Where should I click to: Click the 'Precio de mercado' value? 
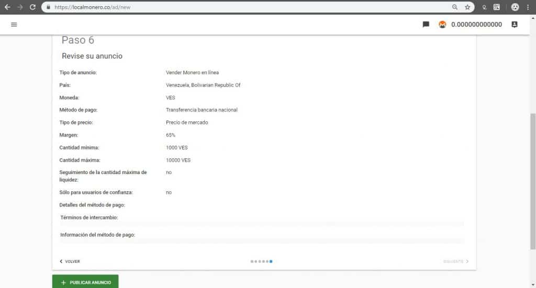coord(187,122)
